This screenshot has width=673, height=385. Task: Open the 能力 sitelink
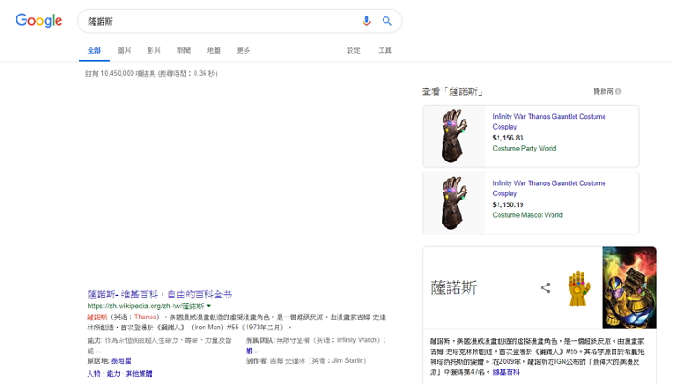pyautogui.click(x=113, y=373)
